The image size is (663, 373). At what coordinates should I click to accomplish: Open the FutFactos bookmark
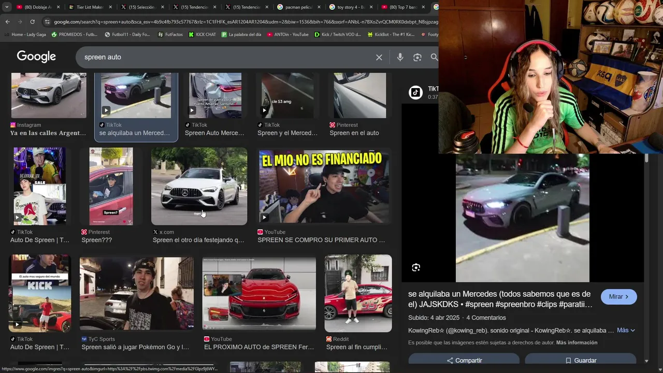click(170, 35)
